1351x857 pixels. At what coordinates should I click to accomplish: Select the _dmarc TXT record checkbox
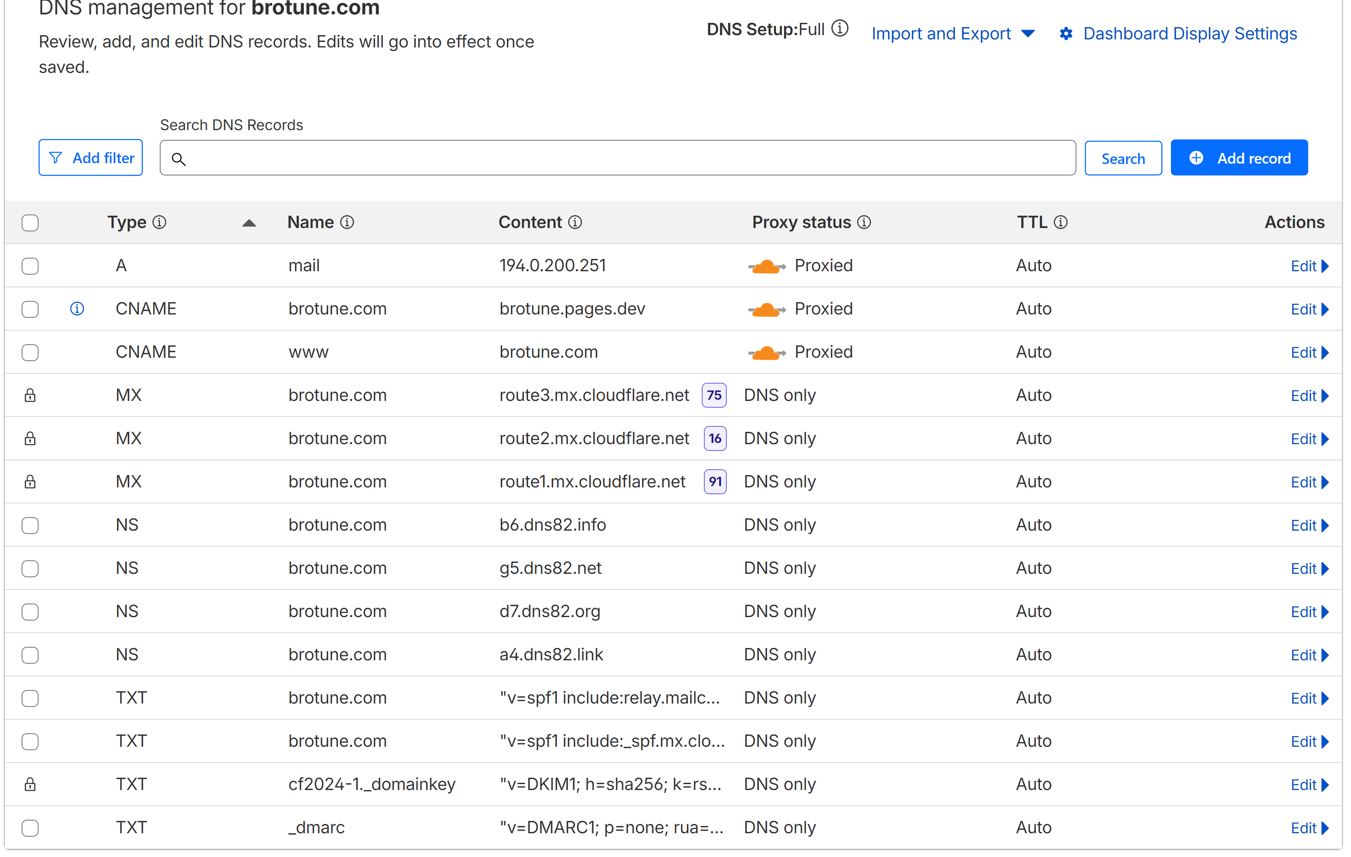[30, 828]
